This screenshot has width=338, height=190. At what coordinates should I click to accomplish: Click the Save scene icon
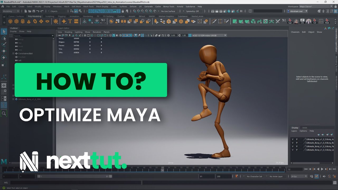pos(34,11)
